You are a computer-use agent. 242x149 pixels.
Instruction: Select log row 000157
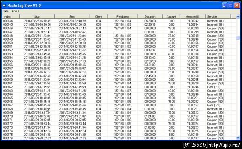pyautogui.click(x=119, y=69)
